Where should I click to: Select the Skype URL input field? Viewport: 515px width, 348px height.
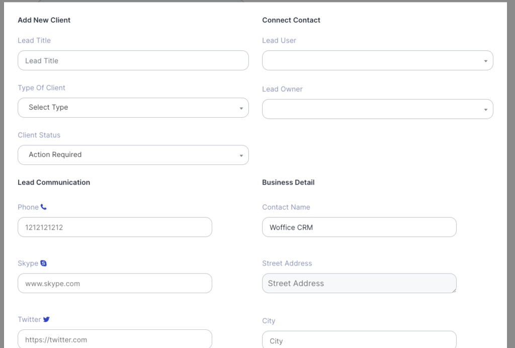(x=115, y=284)
